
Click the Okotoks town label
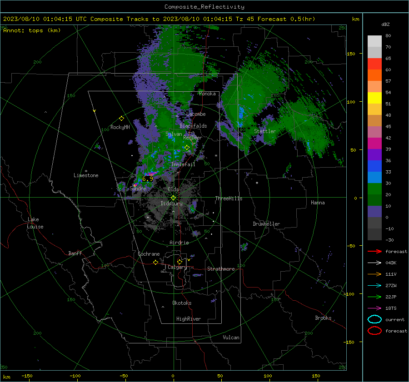click(182, 303)
